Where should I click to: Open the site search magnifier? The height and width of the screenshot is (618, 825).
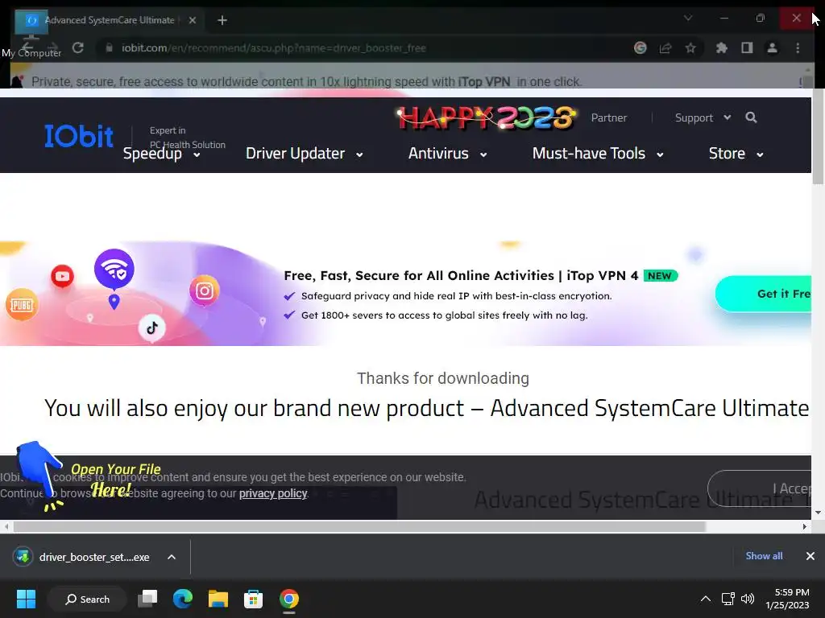tap(751, 117)
